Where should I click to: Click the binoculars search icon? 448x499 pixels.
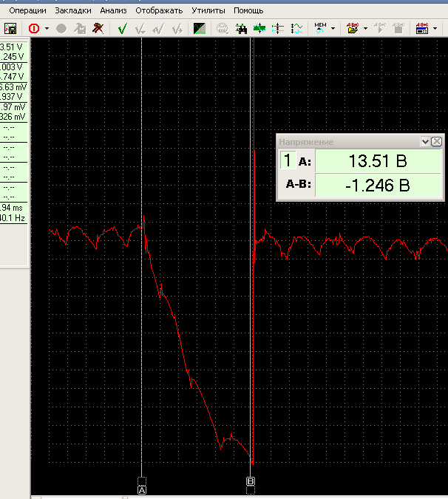coord(241,28)
